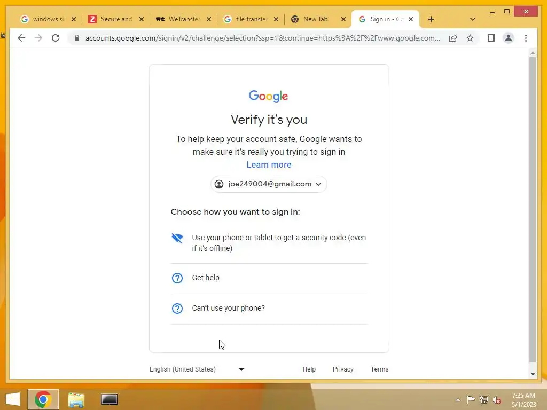The width and height of the screenshot is (547, 410).
Task: Close the New Tab tab
Action: coord(343,19)
